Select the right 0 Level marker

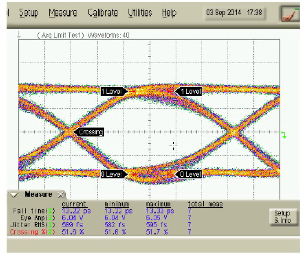189,174
